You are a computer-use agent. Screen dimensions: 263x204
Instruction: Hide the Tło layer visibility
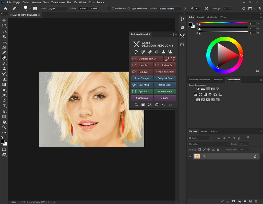[190, 156]
